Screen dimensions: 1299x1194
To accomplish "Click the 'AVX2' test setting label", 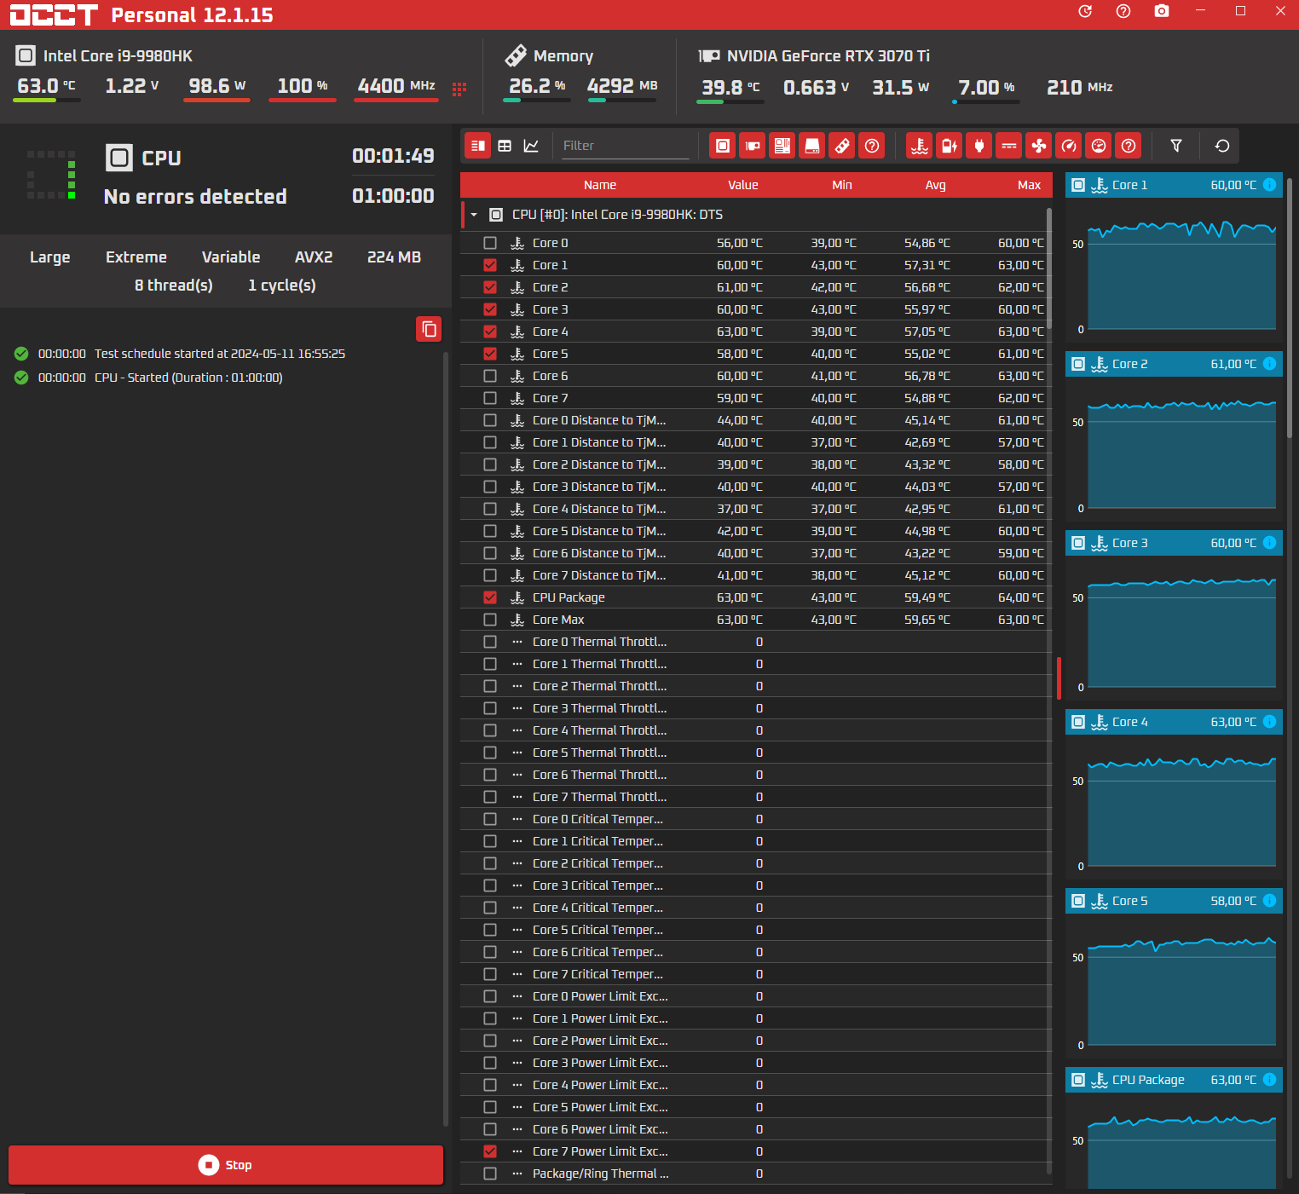I will [314, 257].
